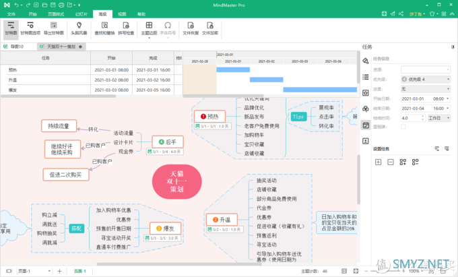The image size is (458, 277).
Task: Click the share icon at top right
Action: click(401, 13)
